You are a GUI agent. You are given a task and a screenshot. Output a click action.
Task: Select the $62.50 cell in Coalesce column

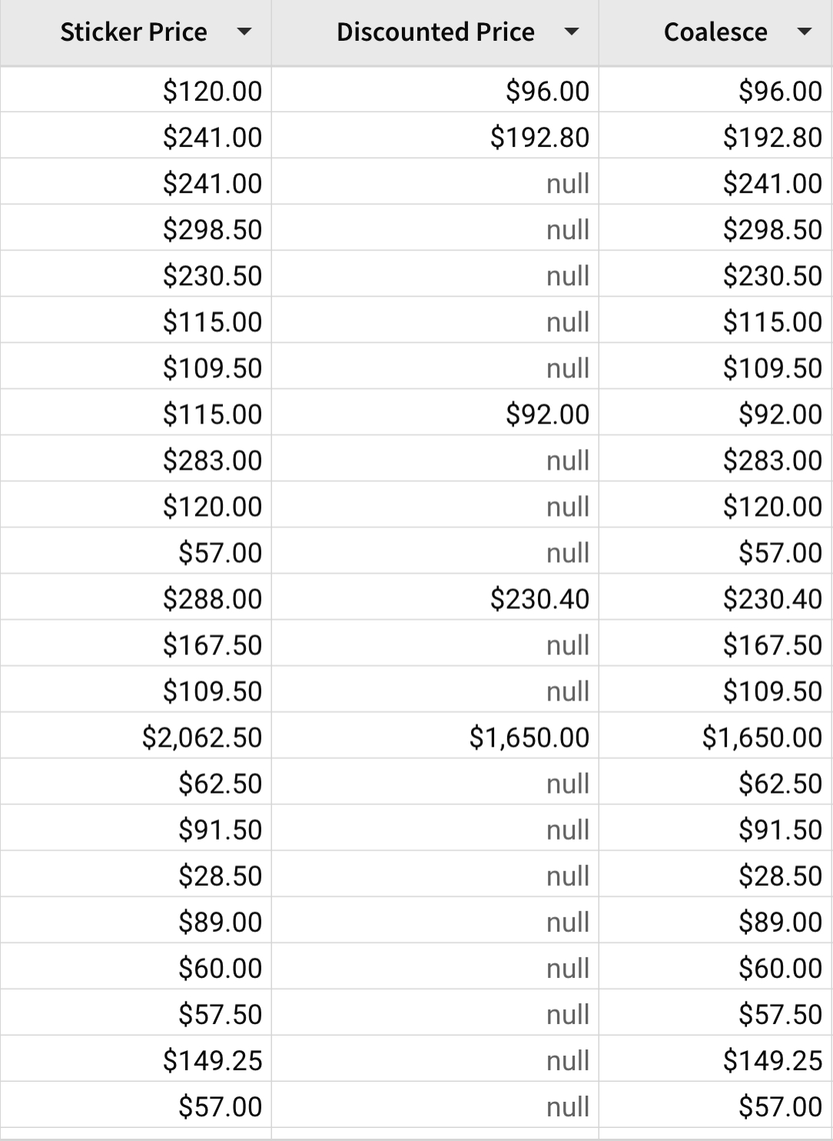780,783
